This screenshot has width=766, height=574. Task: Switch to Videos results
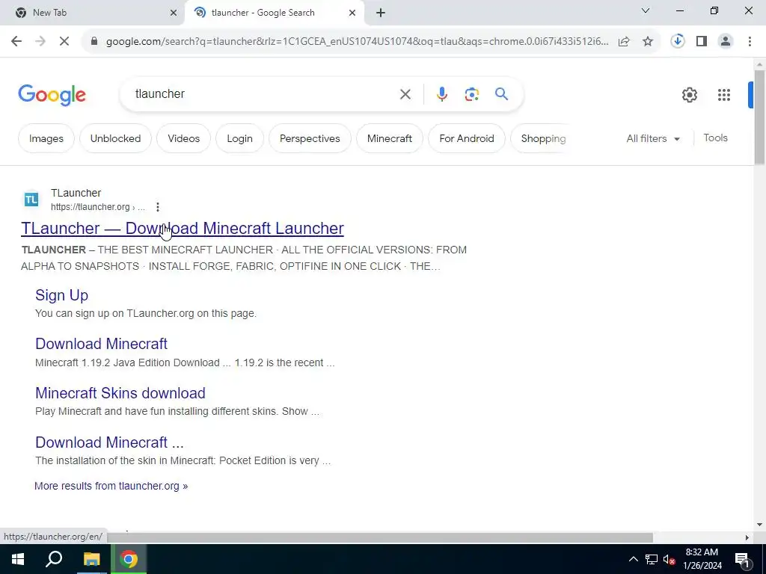point(184,138)
